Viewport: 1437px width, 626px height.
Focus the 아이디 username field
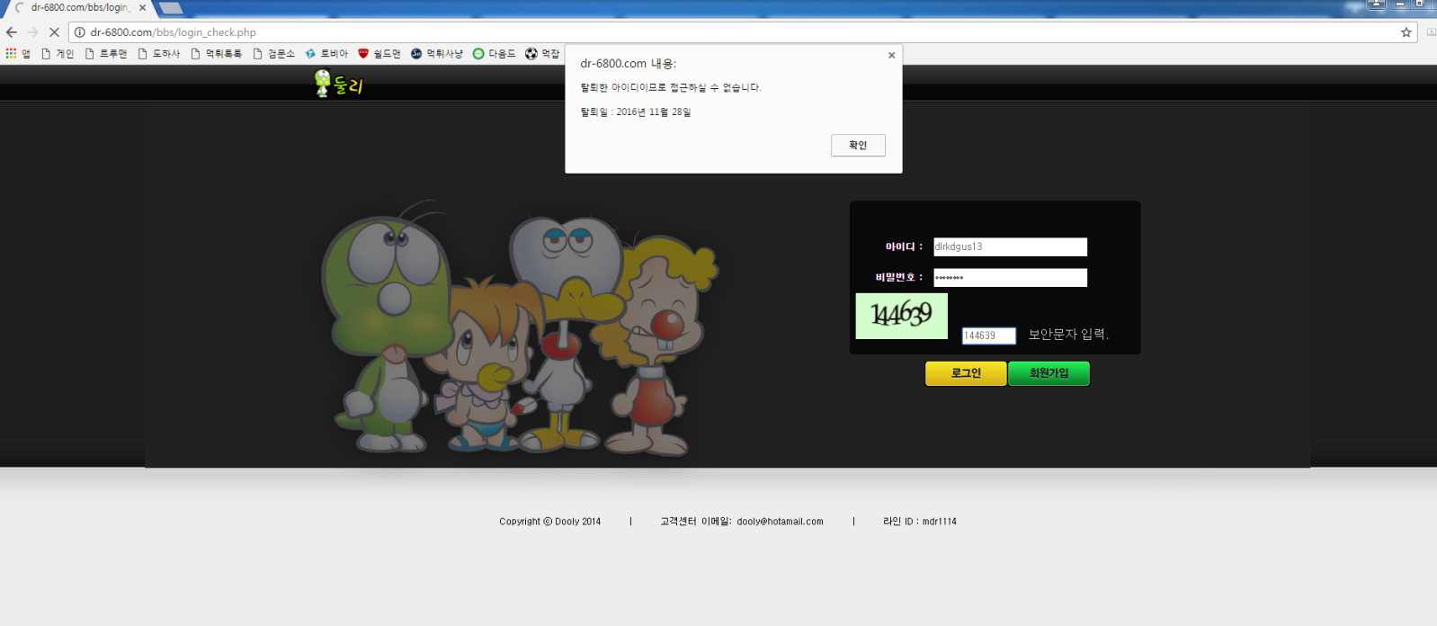pos(1010,246)
